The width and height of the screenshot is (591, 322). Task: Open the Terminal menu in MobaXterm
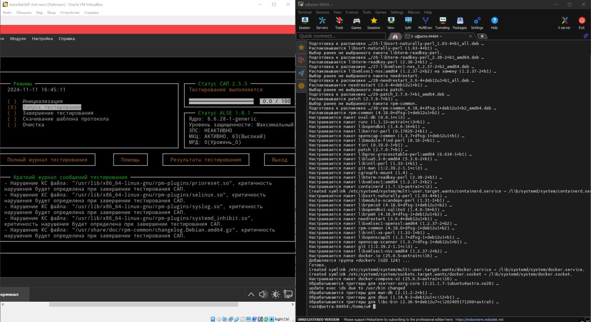(x=304, y=12)
